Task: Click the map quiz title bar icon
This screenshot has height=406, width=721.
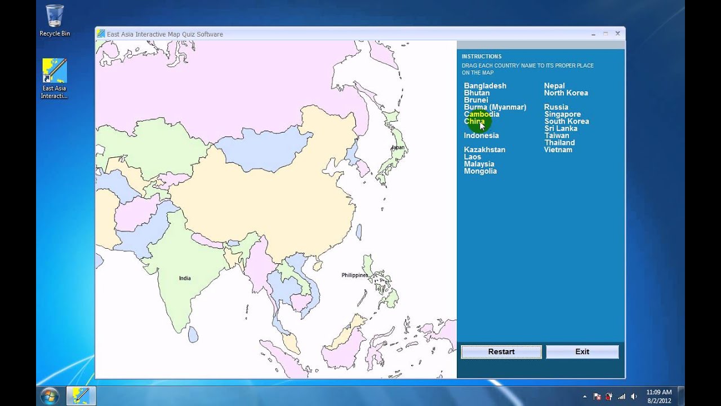Action: coord(101,34)
